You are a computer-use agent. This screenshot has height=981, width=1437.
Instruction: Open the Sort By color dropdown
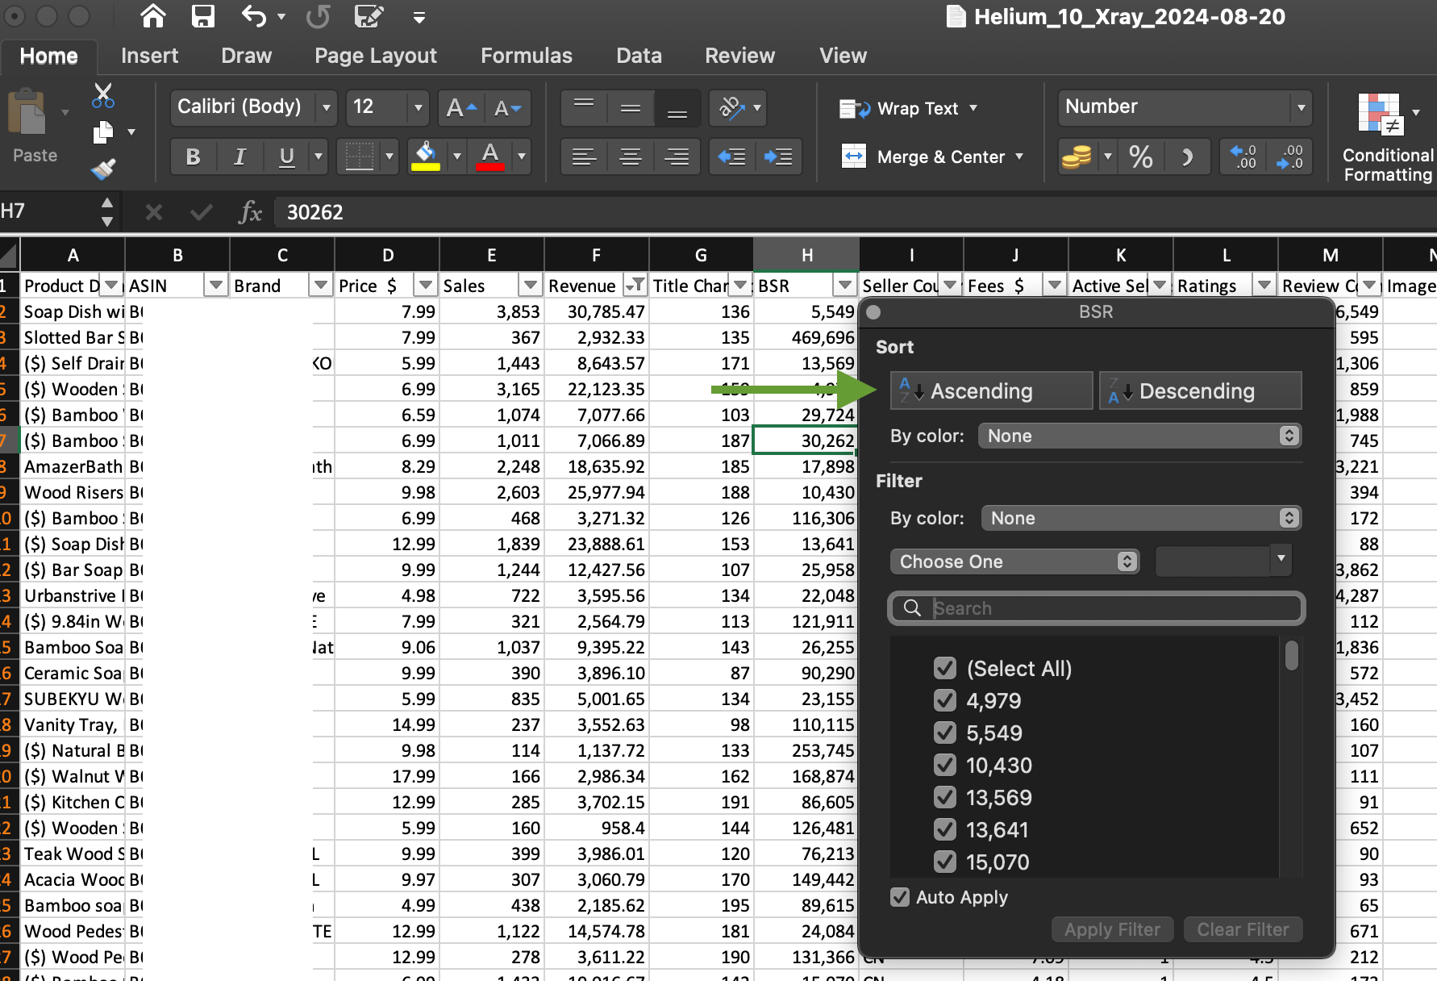[1139, 436]
